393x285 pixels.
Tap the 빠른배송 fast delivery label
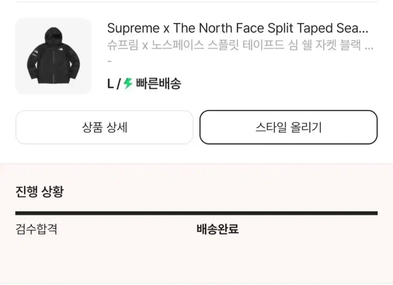(158, 84)
